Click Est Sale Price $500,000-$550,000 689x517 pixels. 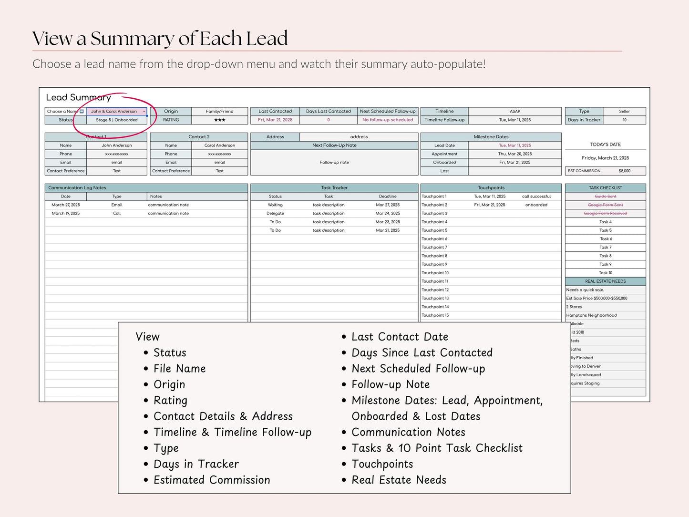[x=606, y=299]
